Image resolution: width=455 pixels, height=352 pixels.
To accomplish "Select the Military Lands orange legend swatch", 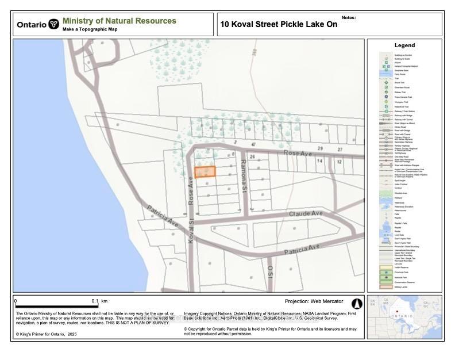I will click(386, 287).
